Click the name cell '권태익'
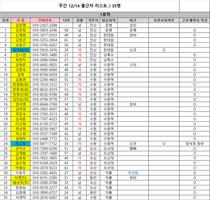Viewport: 210px width, 200px height. (21, 139)
